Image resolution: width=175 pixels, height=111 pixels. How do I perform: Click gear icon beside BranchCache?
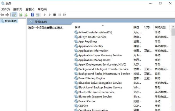76,101
